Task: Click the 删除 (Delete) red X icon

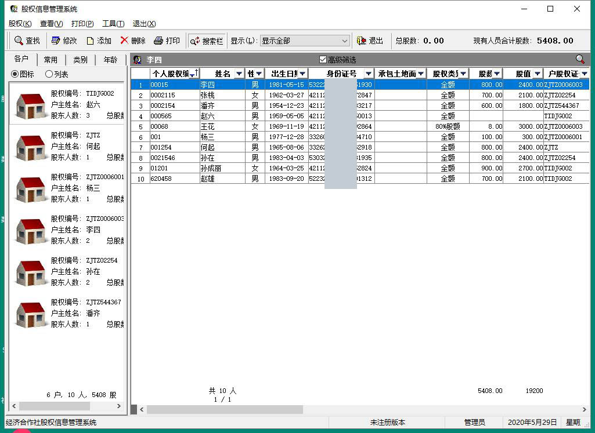Action: 124,41
